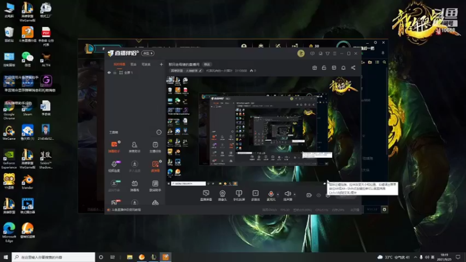This screenshot has height=262, width=466.
Task: Open the hamburger menu in title bar
Action: coord(334,54)
